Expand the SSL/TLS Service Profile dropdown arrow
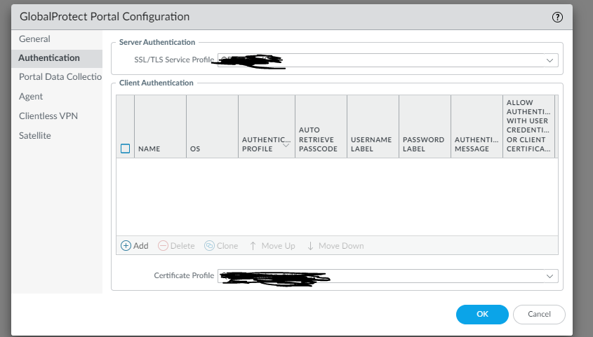593x337 pixels. (549, 60)
